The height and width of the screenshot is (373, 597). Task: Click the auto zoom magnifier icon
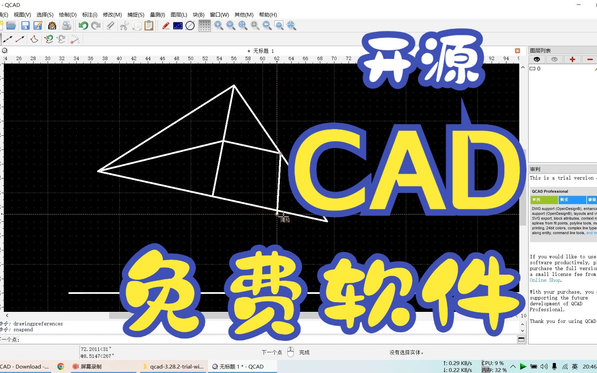[x=243, y=26]
